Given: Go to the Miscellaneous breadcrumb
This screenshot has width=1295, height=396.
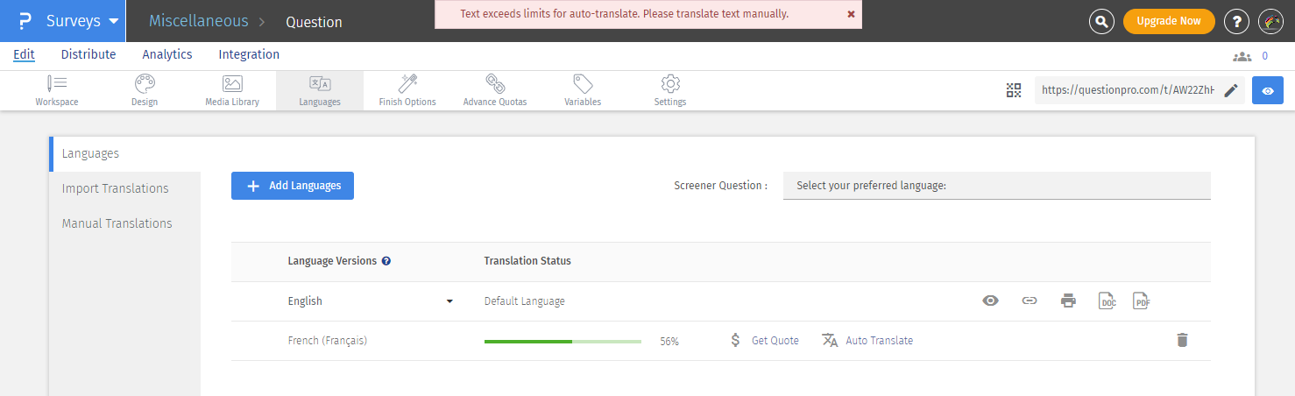Looking at the screenshot, I should pos(199,20).
